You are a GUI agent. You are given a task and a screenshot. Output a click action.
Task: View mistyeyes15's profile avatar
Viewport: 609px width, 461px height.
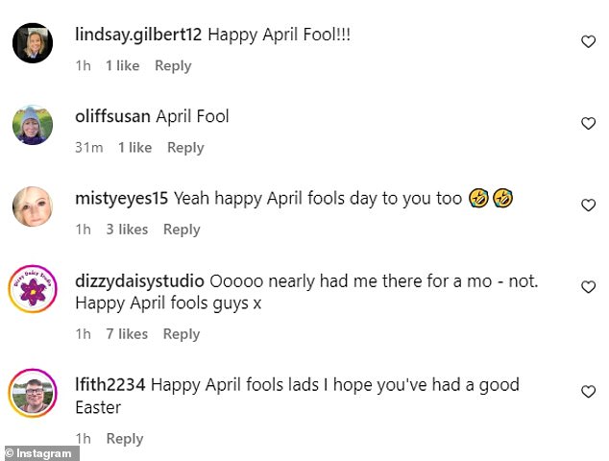click(x=33, y=206)
